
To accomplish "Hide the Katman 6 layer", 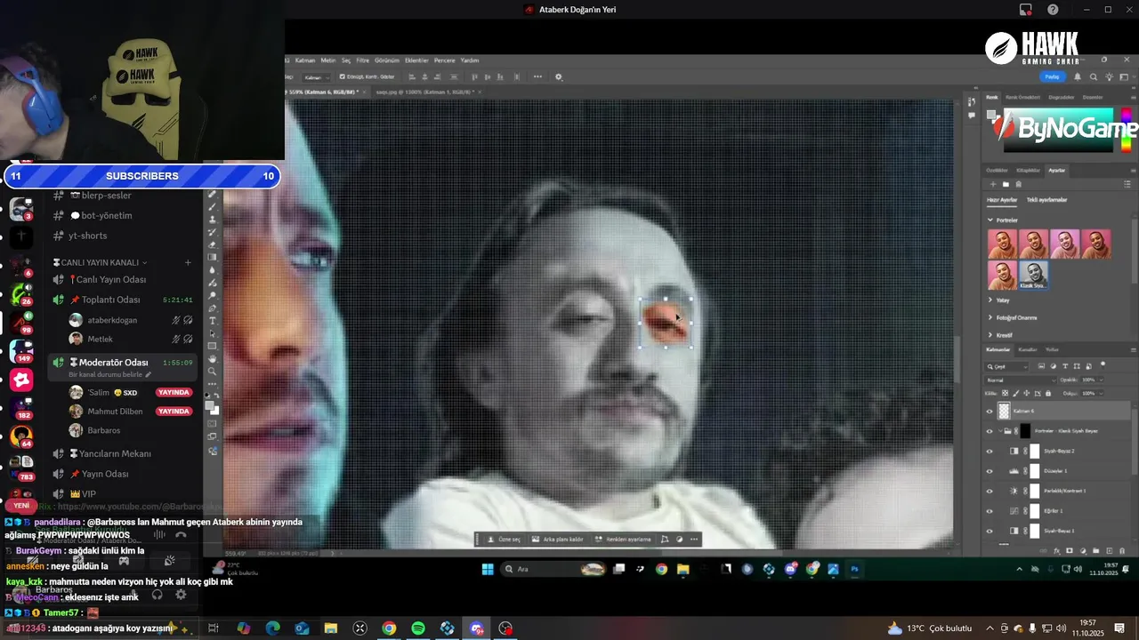I will pos(990,411).
